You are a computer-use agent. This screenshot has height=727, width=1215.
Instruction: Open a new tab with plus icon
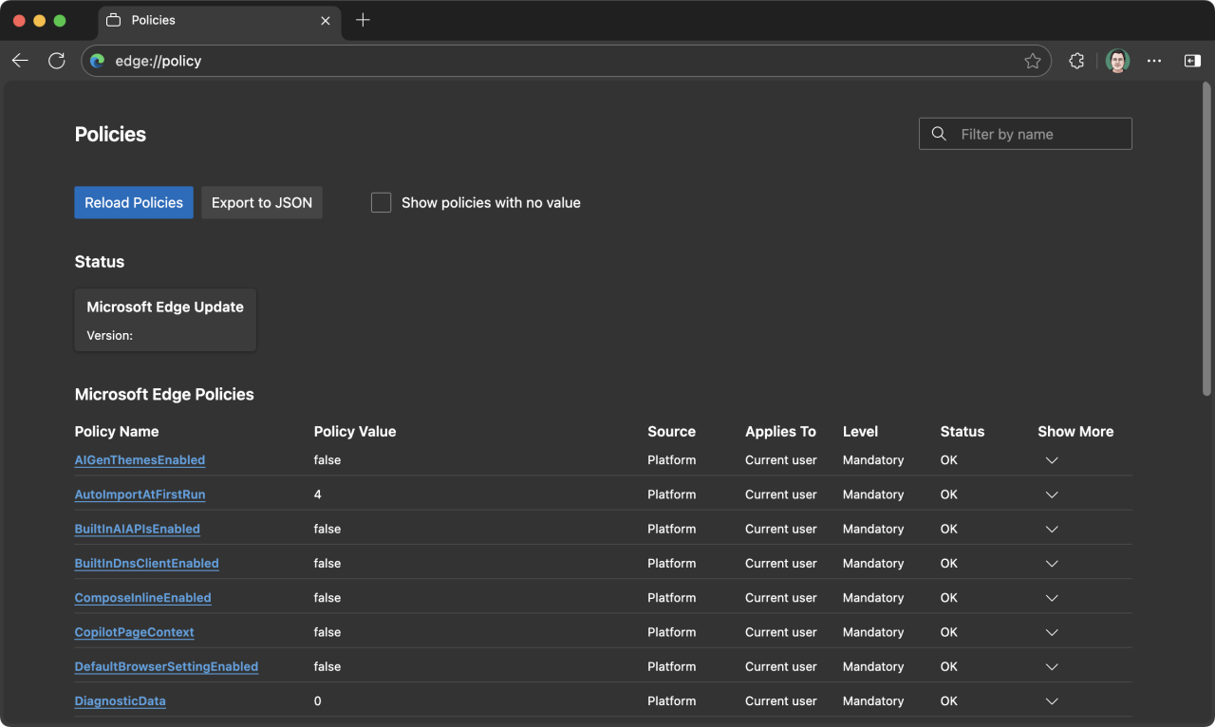[x=363, y=20]
